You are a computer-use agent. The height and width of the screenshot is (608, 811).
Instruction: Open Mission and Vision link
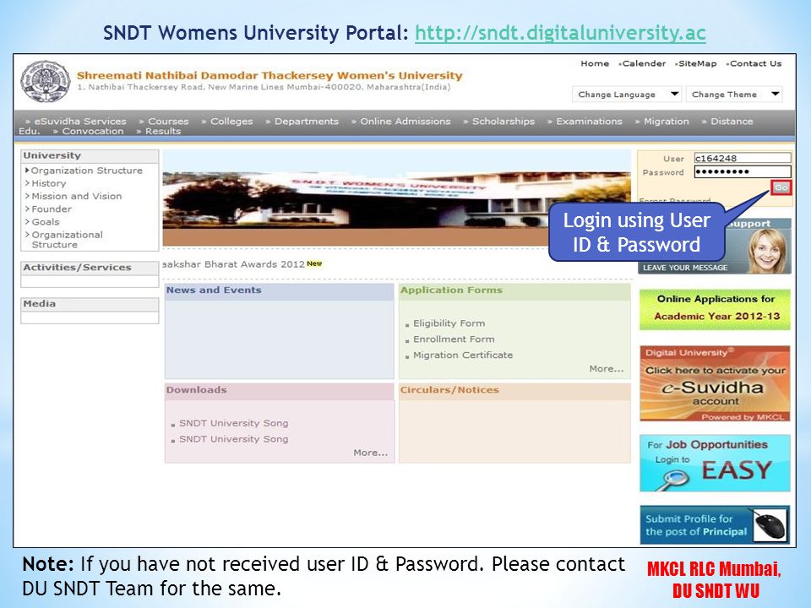(x=77, y=196)
